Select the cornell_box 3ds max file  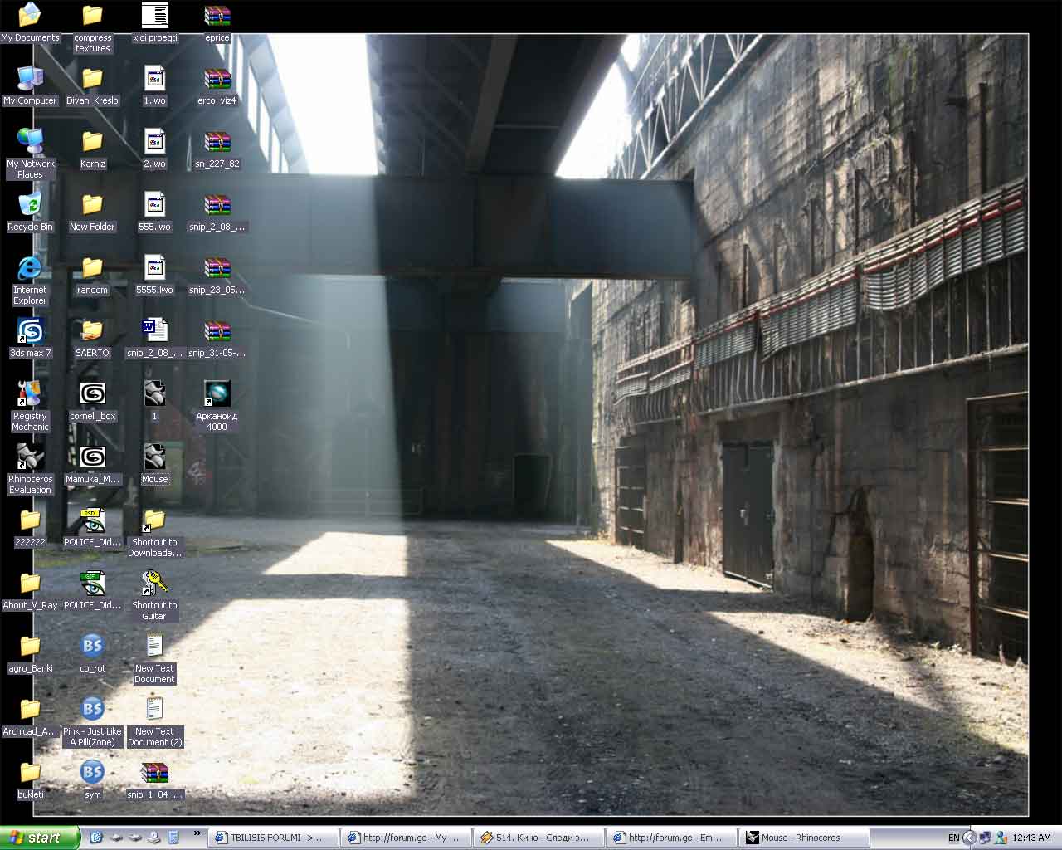click(x=92, y=395)
